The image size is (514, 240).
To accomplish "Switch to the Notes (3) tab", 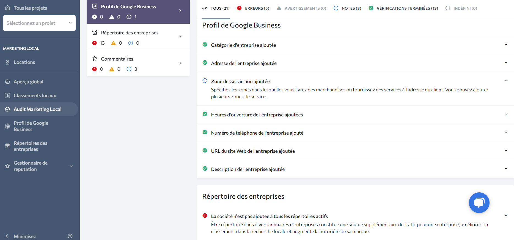I will click(348, 8).
